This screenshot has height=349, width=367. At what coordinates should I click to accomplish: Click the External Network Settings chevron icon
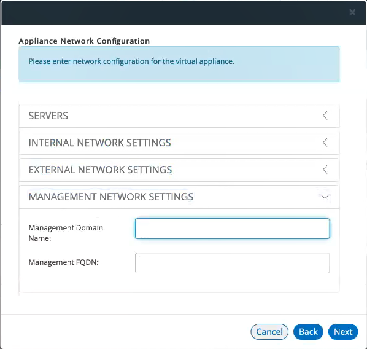(x=325, y=169)
